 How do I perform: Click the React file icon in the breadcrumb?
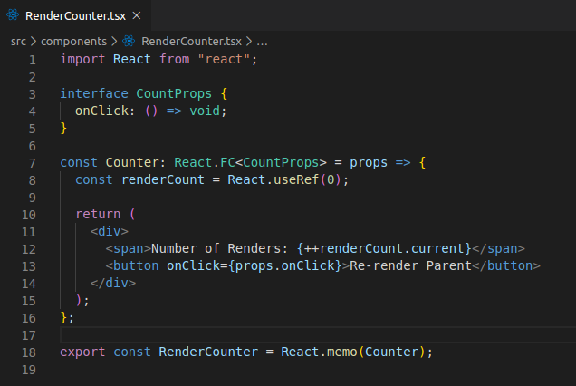pyautogui.click(x=130, y=41)
